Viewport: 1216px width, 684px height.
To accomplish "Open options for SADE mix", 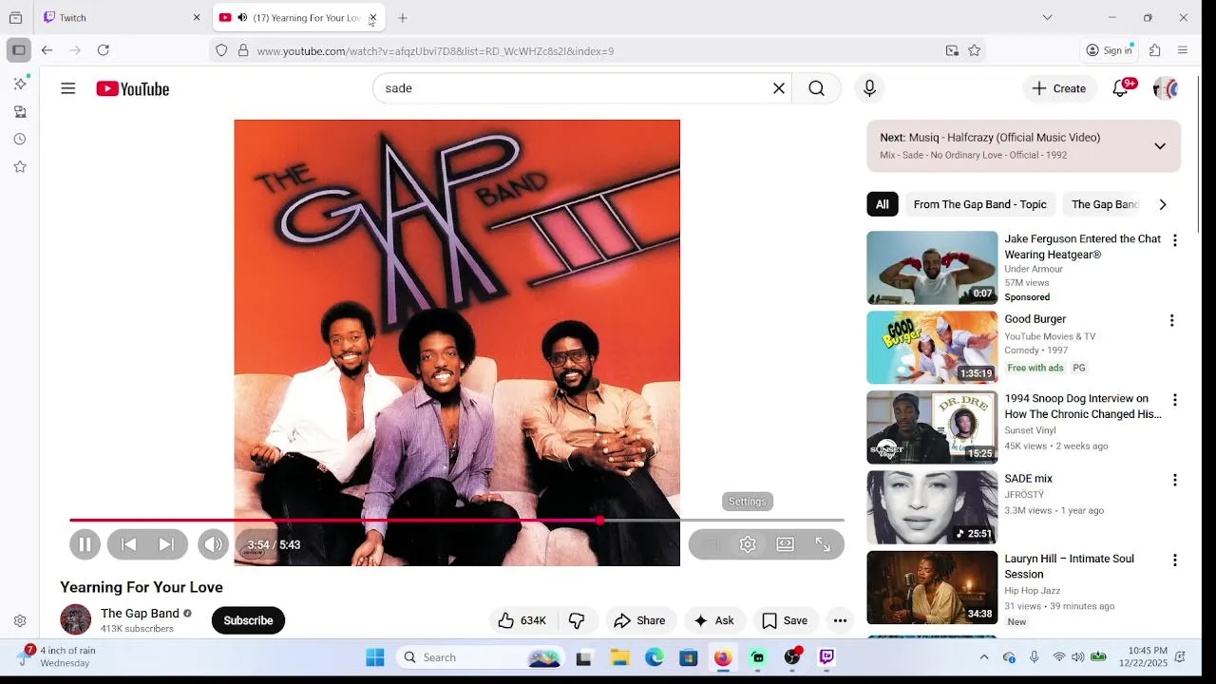I will point(1174,480).
